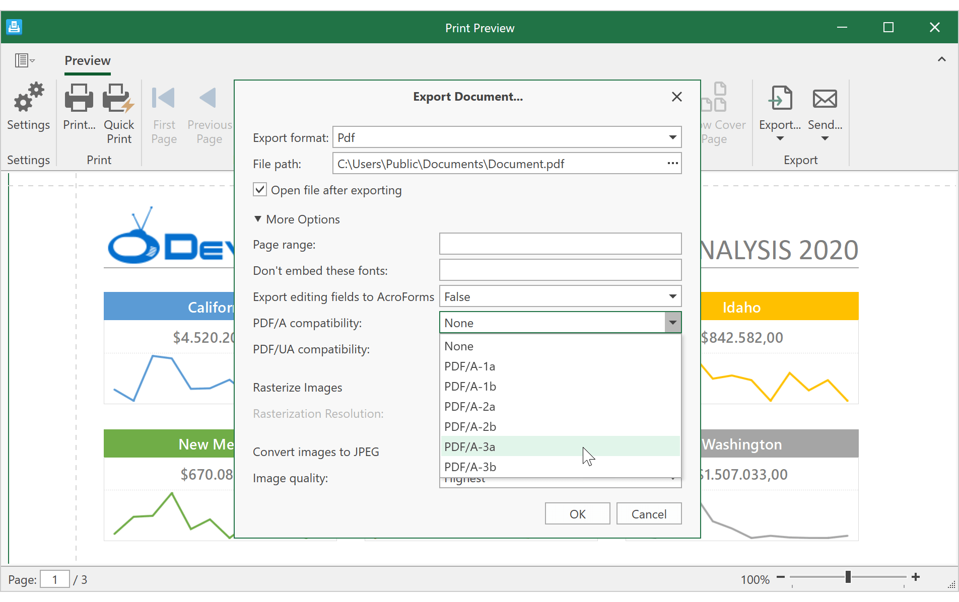Browse file path with the ellipsis button
This screenshot has width=959, height=602.
coord(672,163)
